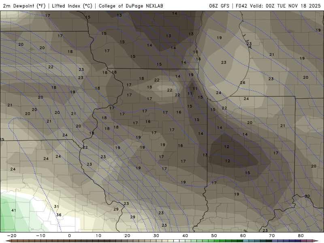324x243 pixels.
Task: Pick the white swatch on the colorbar
Action: click(x=177, y=241)
